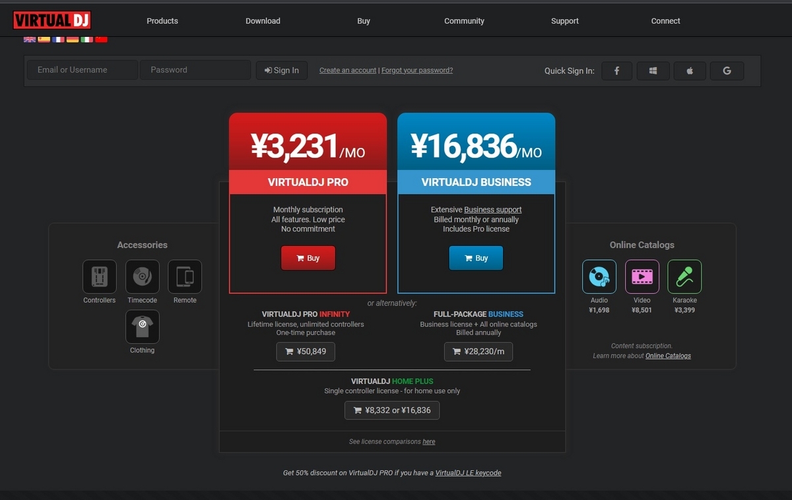Open the Business support link
792x500 pixels.
493,210
